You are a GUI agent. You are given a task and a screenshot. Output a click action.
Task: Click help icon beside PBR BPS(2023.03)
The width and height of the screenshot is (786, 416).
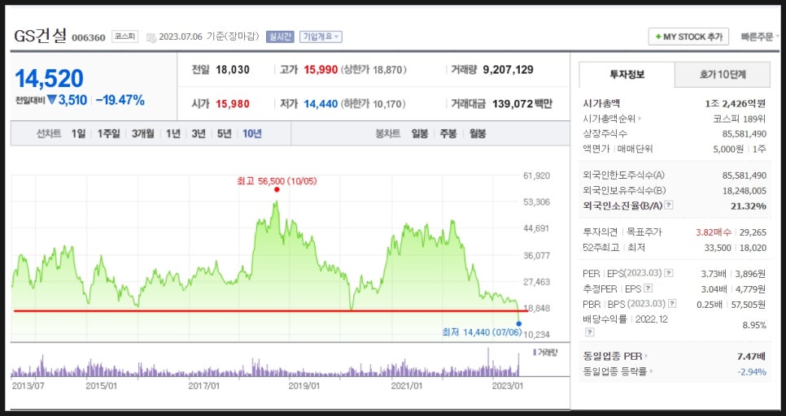[x=672, y=303]
